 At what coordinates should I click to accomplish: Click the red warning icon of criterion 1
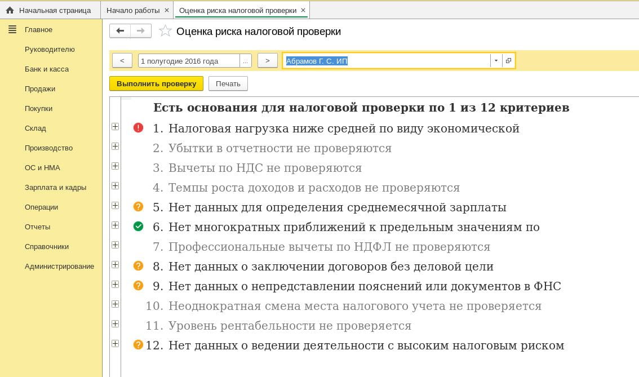tap(138, 128)
